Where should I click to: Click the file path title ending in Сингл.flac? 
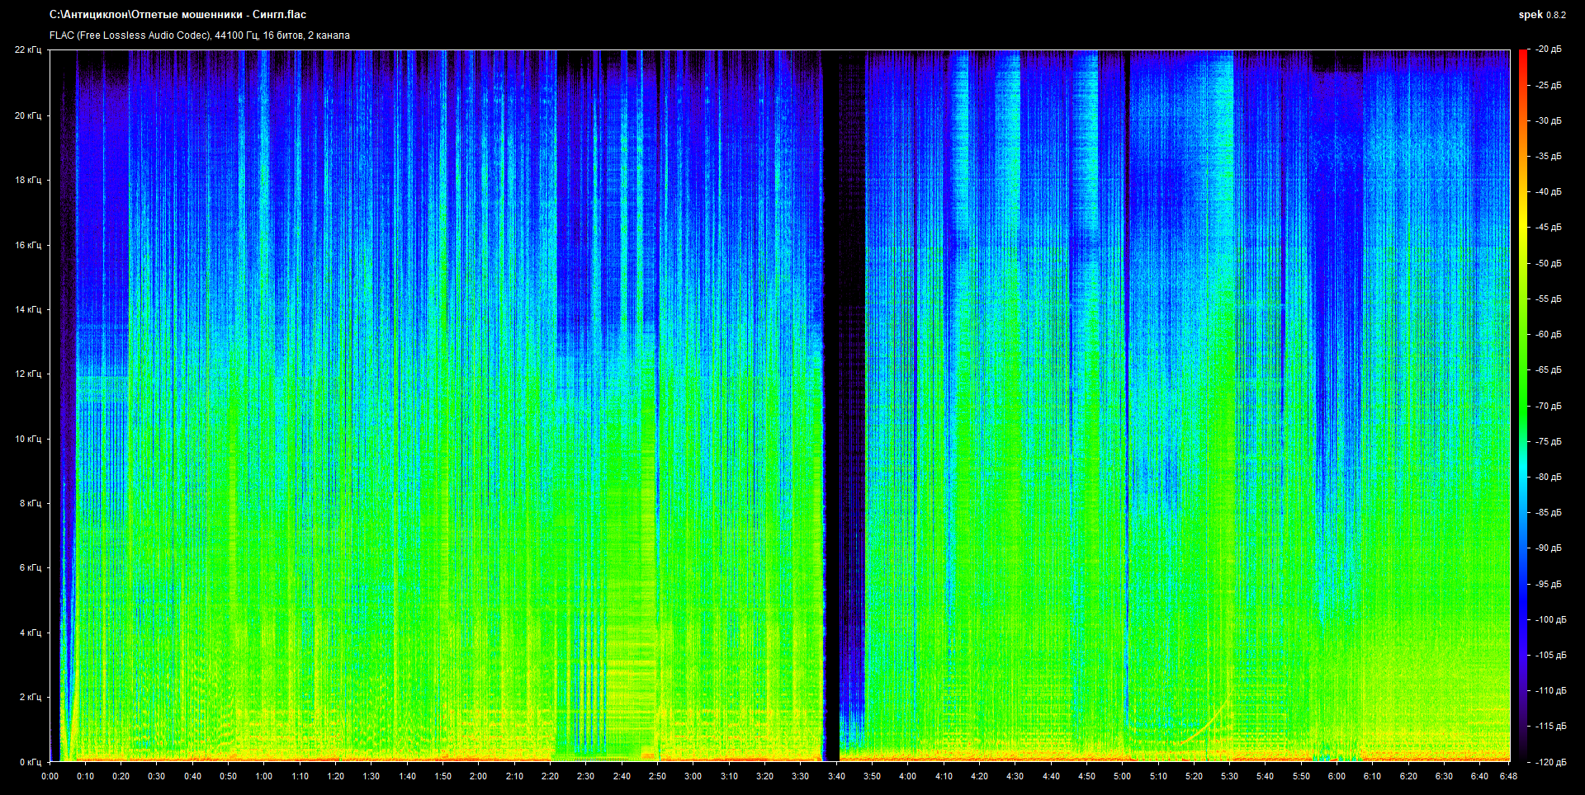[177, 15]
